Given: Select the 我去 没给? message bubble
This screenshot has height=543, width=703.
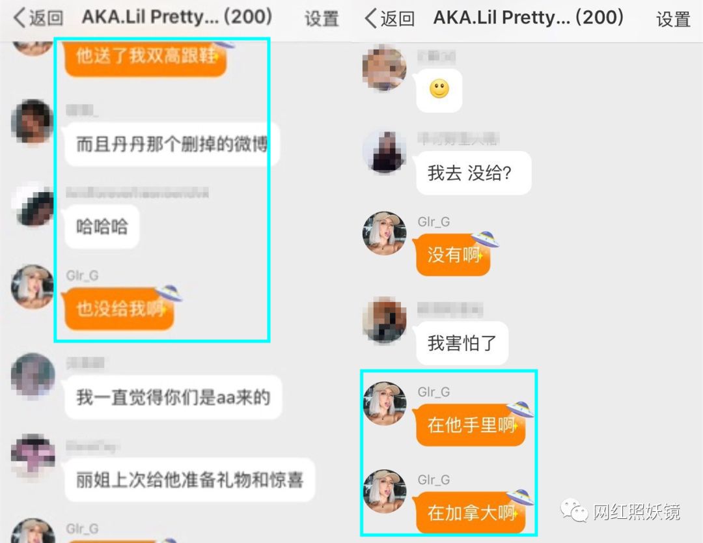Looking at the screenshot, I should point(473,173).
